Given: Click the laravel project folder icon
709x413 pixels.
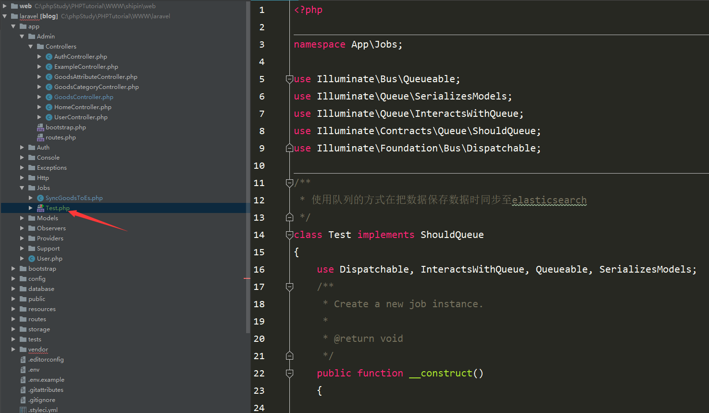Looking at the screenshot, I should coord(14,16).
